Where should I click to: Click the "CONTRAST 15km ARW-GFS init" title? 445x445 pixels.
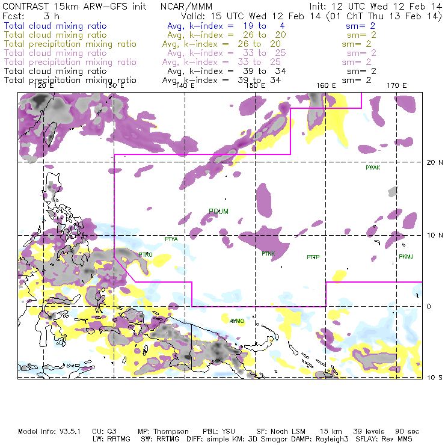pos(75,7)
